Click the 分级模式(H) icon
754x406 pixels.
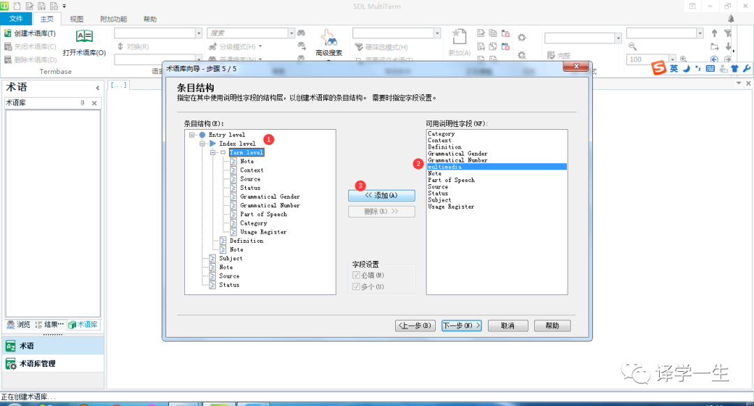click(212, 47)
